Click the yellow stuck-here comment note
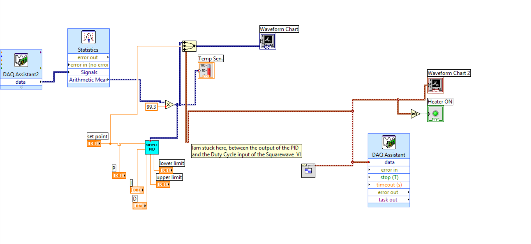The image size is (531, 244). click(x=247, y=151)
